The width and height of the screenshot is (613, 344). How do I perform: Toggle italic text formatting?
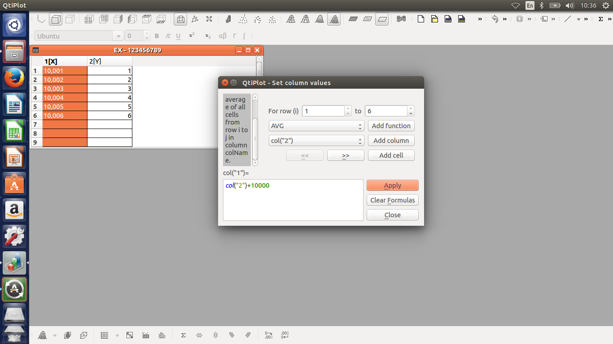(x=168, y=36)
